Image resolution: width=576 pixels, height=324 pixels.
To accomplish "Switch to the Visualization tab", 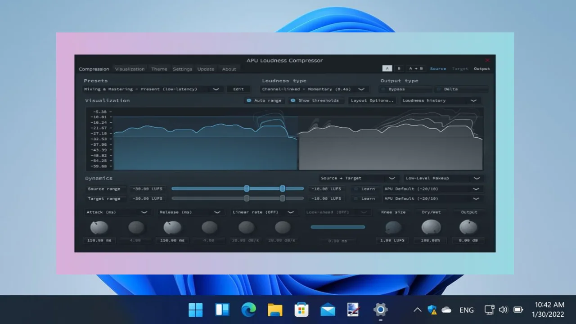I will point(130,69).
